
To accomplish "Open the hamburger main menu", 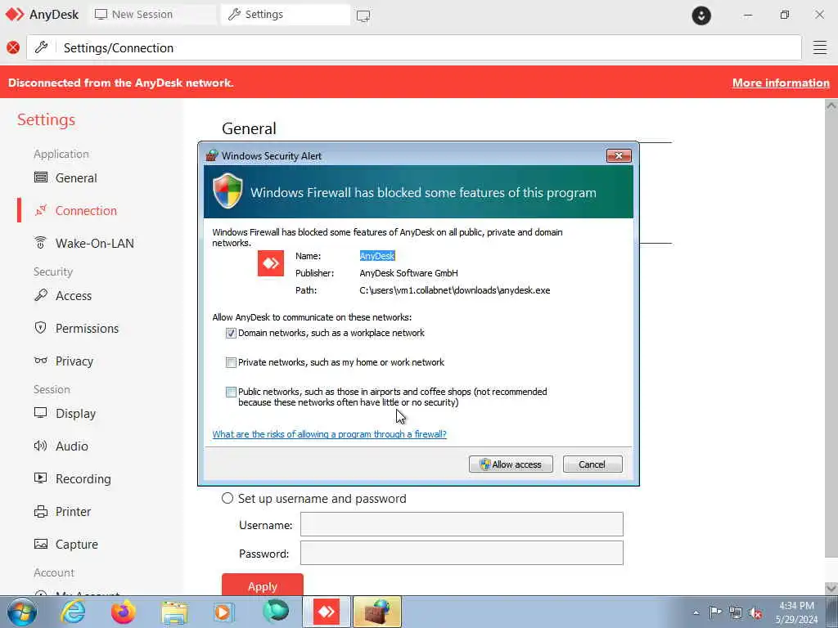I will [820, 47].
